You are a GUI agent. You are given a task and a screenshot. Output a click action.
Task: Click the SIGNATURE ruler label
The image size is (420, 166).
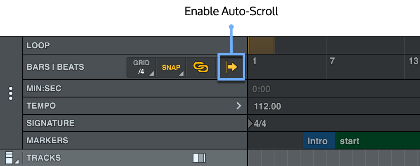click(x=50, y=123)
